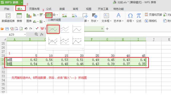
Task: Click the print icon
Action: click(17, 29)
